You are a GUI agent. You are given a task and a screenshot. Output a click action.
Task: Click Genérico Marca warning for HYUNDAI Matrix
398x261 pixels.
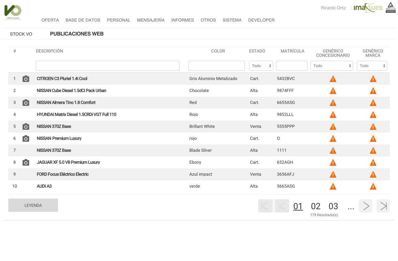[373, 115]
